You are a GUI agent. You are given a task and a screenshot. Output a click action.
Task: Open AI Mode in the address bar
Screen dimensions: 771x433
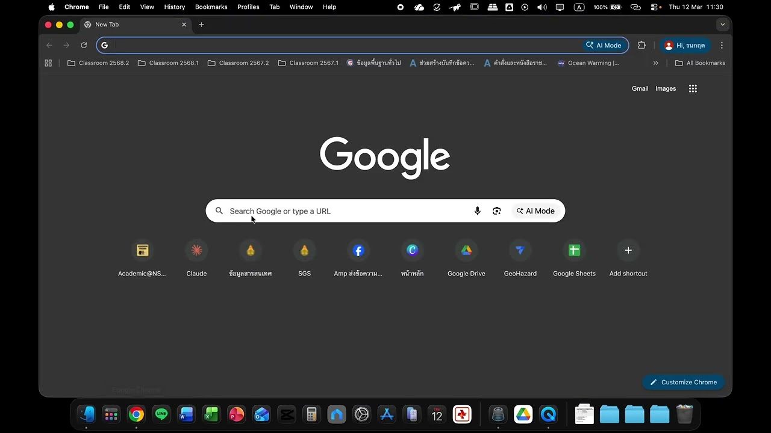[x=604, y=45]
